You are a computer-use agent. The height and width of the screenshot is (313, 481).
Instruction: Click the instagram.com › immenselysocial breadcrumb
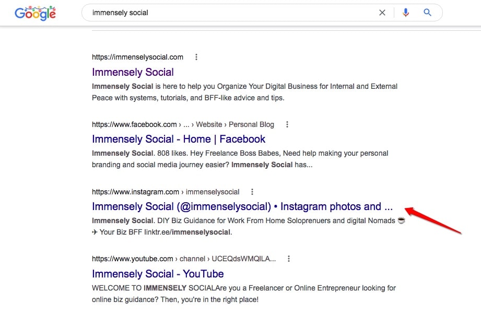pos(166,192)
